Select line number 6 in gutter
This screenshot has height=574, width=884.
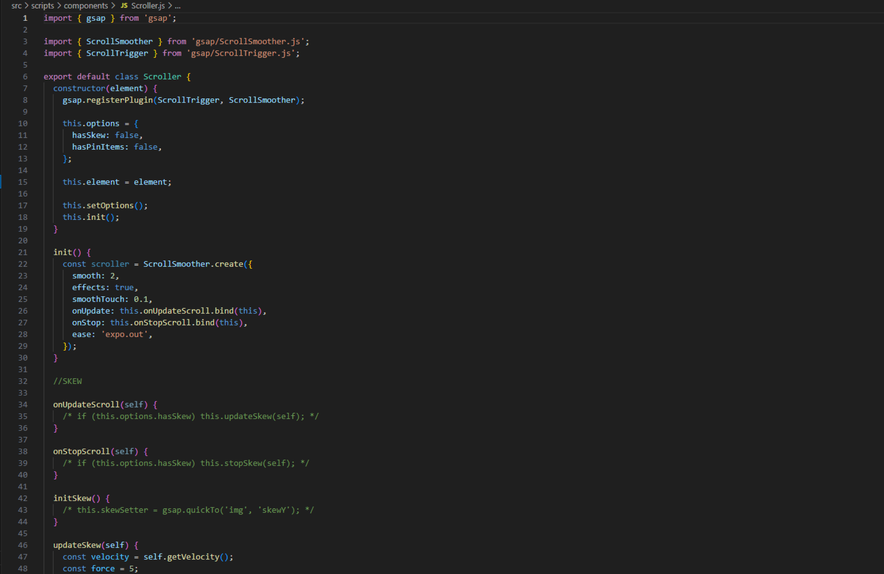click(x=25, y=76)
